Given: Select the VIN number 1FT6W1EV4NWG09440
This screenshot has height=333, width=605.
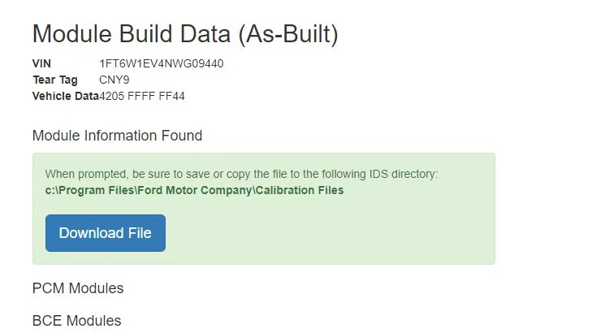Looking at the screenshot, I should click(162, 63).
